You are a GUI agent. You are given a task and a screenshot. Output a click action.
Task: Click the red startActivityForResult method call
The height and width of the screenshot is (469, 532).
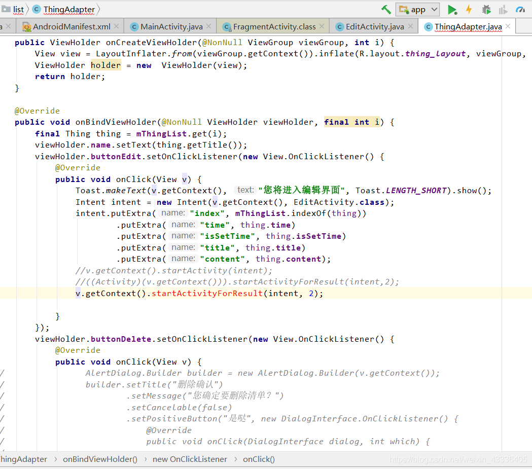coord(207,294)
